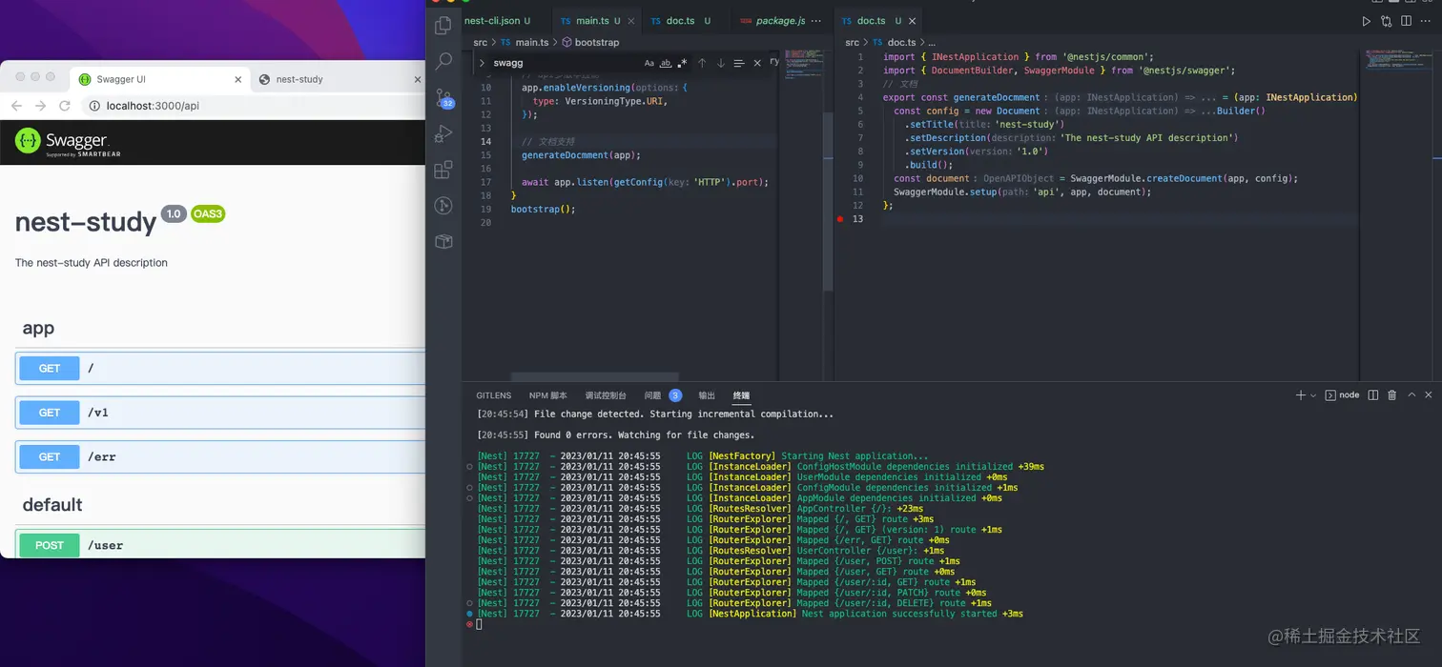This screenshot has height=667, width=1442.
Task: Switch to the left-pane doc.ts tab
Action: pos(681,21)
